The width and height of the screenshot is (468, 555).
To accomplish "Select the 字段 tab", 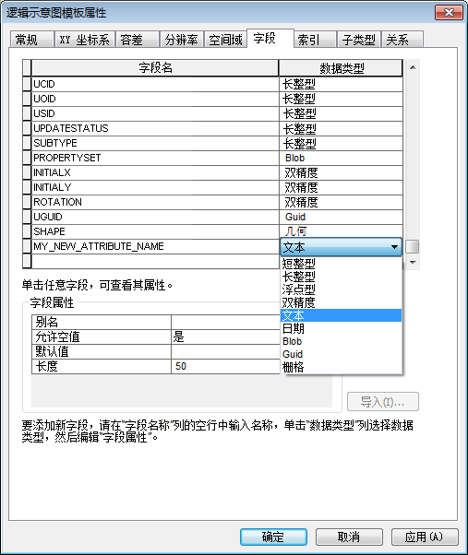I will (270, 38).
